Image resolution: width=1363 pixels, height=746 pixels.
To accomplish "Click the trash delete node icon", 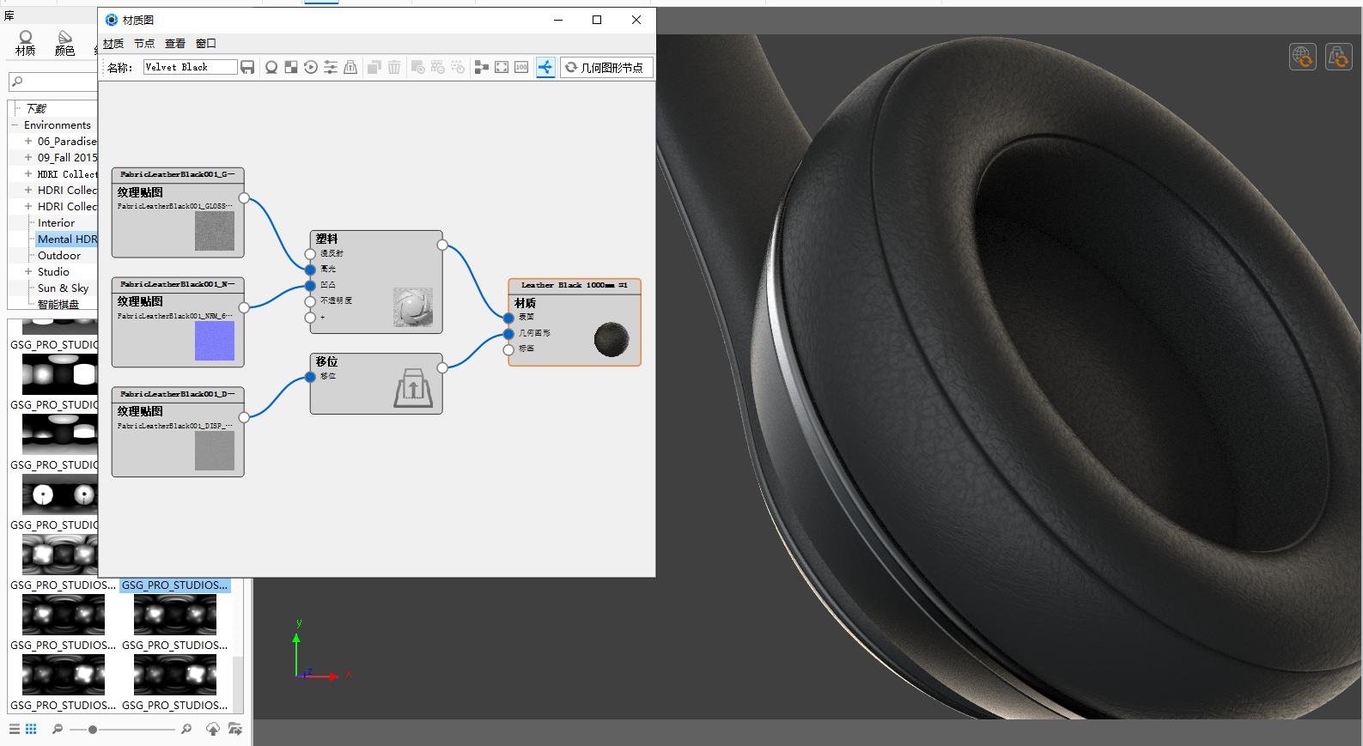I will (394, 67).
